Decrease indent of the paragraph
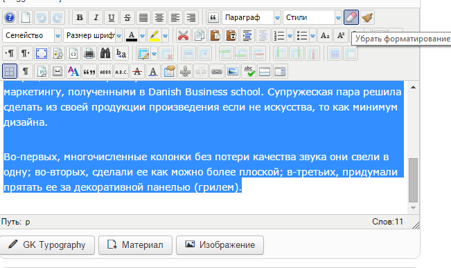 [263, 35]
